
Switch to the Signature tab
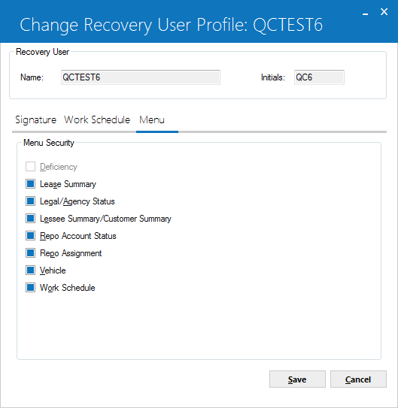click(x=35, y=120)
